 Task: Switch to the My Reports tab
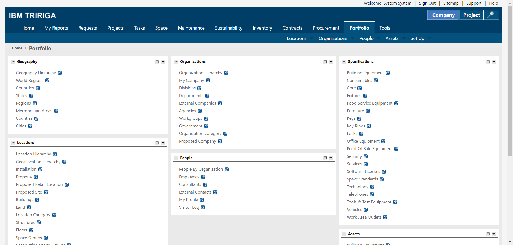coord(56,28)
